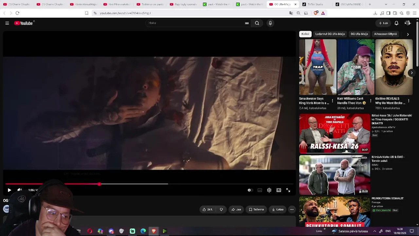Open the Brave Rewards triangle icon
Viewport: 419px width, 236px height.
[x=323, y=13]
